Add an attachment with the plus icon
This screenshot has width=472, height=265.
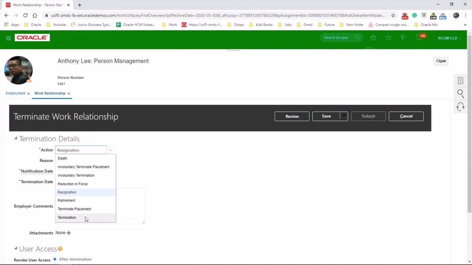(x=69, y=233)
